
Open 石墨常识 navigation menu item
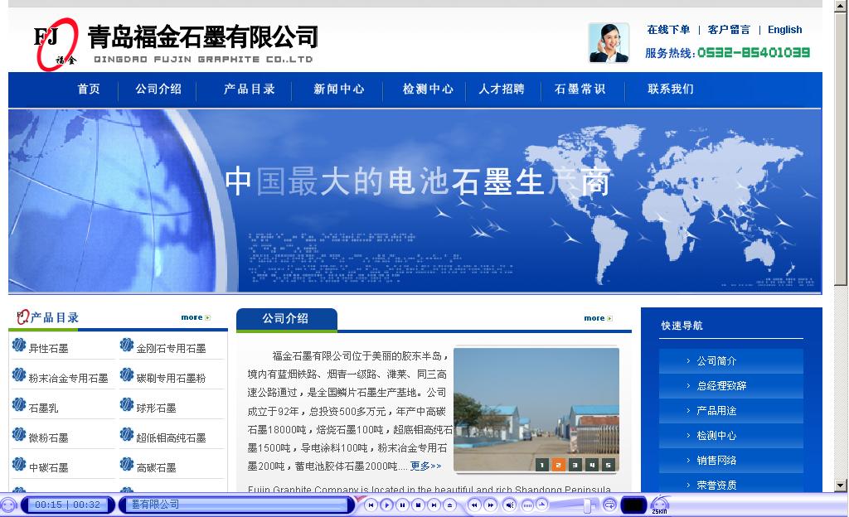point(580,89)
